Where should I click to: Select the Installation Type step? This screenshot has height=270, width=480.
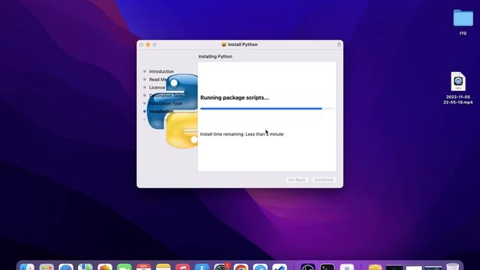pyautogui.click(x=166, y=103)
